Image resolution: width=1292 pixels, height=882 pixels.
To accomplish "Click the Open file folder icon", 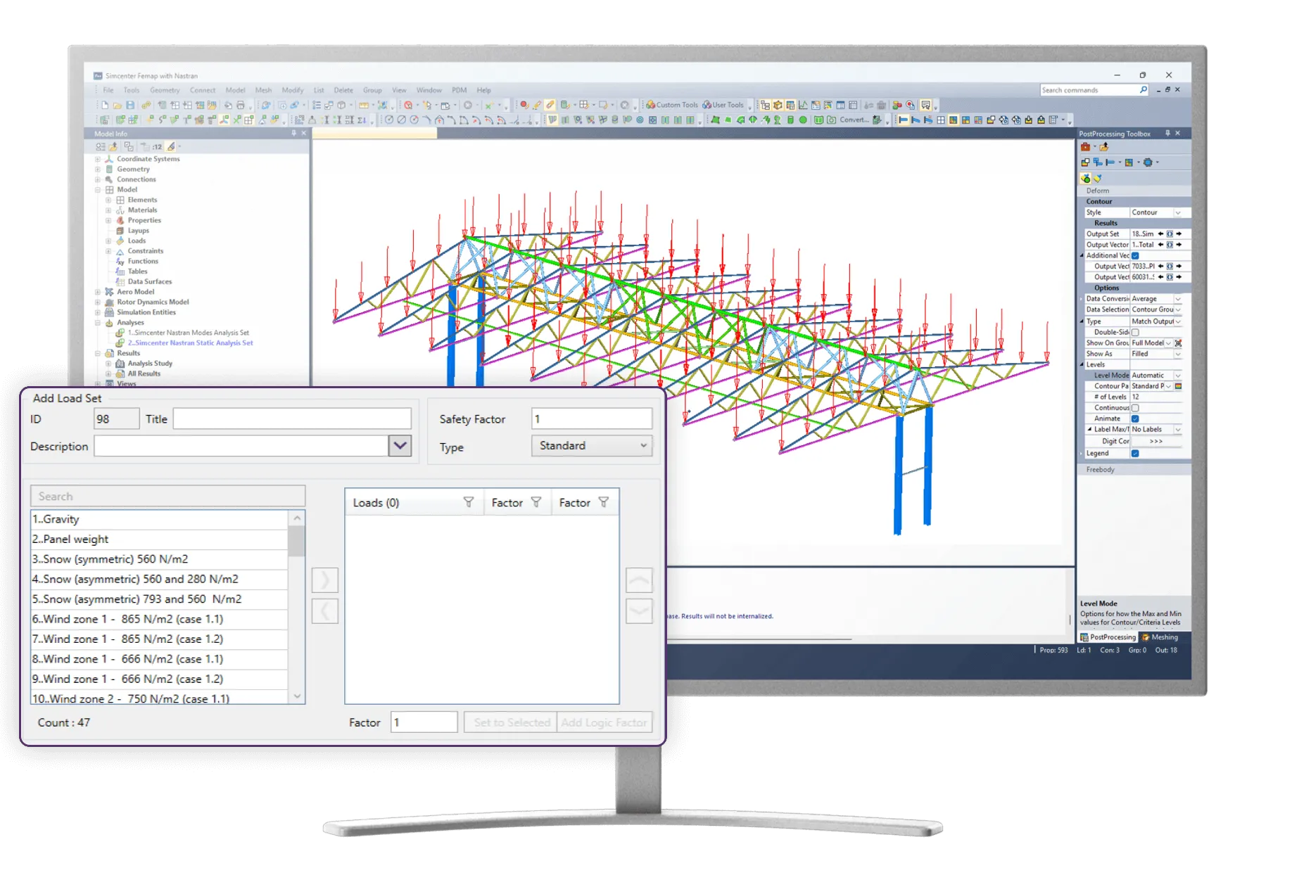I will coord(117,105).
